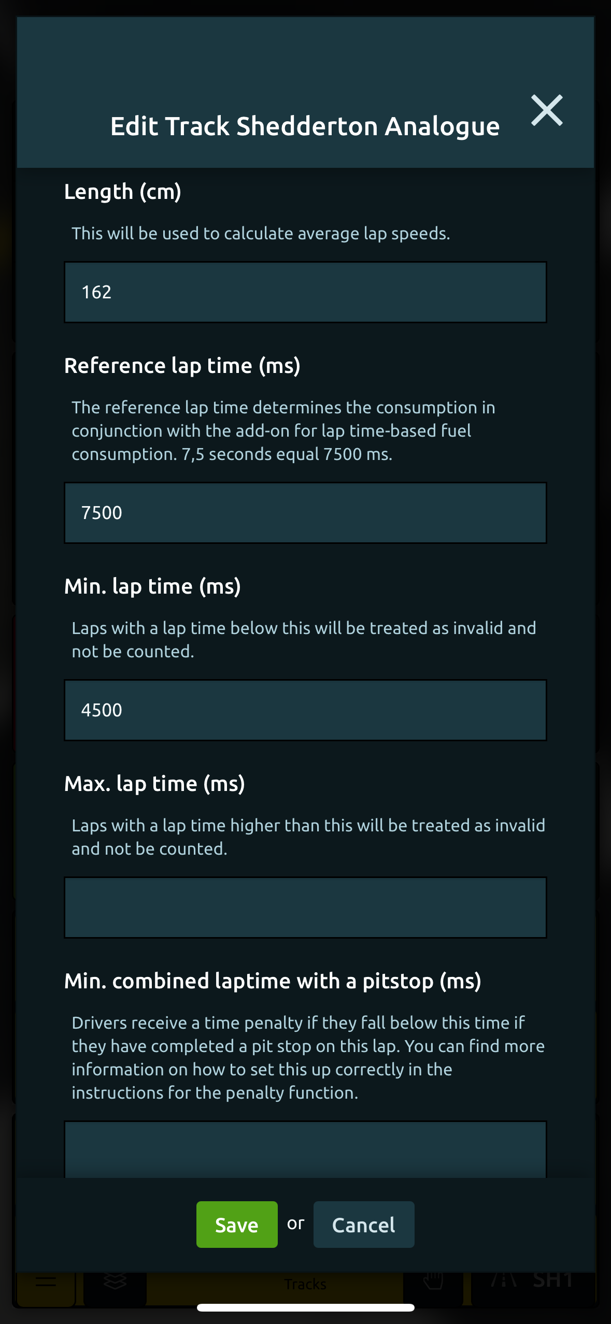Tap the iOS home indicator bar

pos(305,1308)
